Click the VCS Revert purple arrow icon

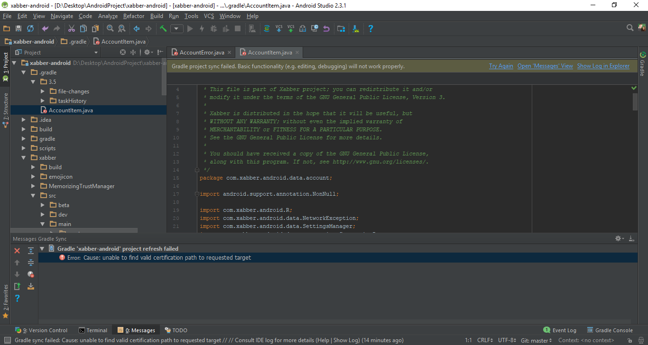[326, 28]
